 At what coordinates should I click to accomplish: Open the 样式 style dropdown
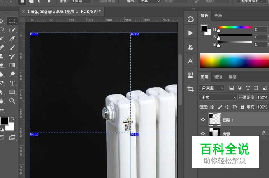(150, 2)
